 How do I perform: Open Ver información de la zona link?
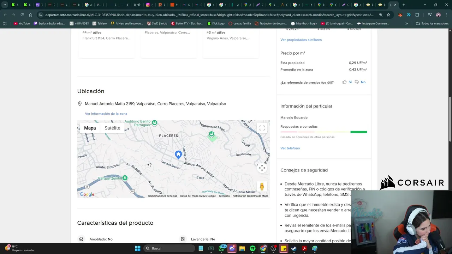click(106, 114)
